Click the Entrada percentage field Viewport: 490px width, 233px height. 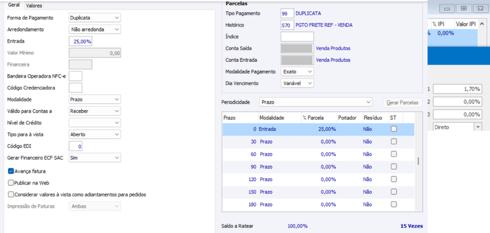coord(80,41)
